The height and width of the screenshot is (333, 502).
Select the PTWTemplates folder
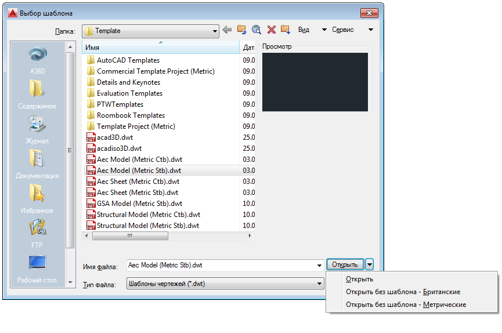point(115,104)
